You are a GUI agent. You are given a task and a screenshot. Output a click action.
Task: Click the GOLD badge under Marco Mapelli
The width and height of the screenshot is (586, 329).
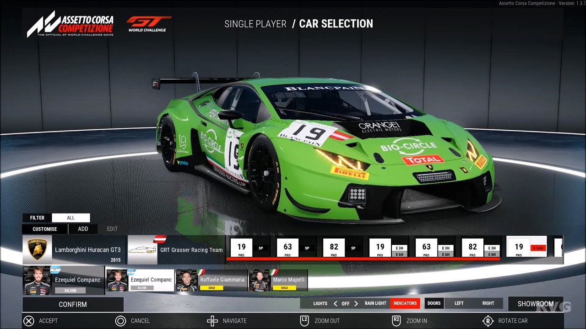[284, 288]
